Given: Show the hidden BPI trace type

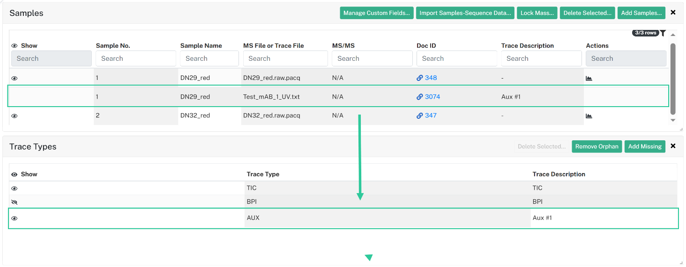Looking at the screenshot, I should (x=15, y=202).
